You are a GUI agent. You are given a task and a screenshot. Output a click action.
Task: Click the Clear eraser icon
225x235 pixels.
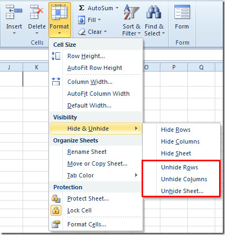click(x=82, y=32)
